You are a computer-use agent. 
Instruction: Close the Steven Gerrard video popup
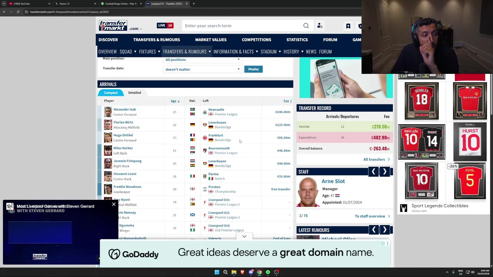pyautogui.click(x=114, y=204)
